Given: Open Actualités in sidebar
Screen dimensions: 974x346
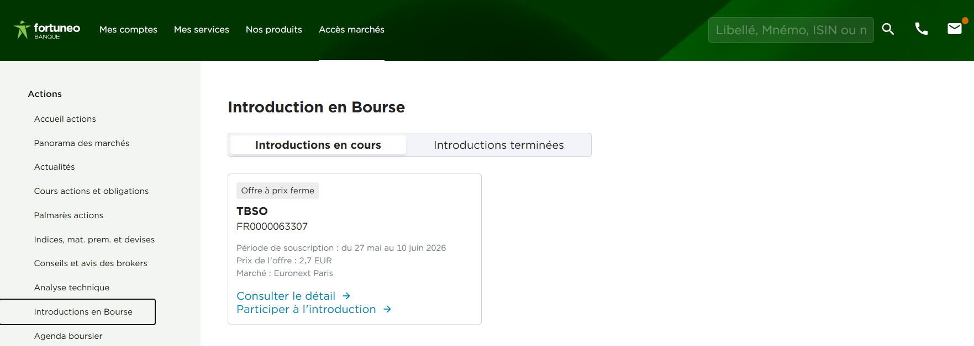Looking at the screenshot, I should click(54, 167).
